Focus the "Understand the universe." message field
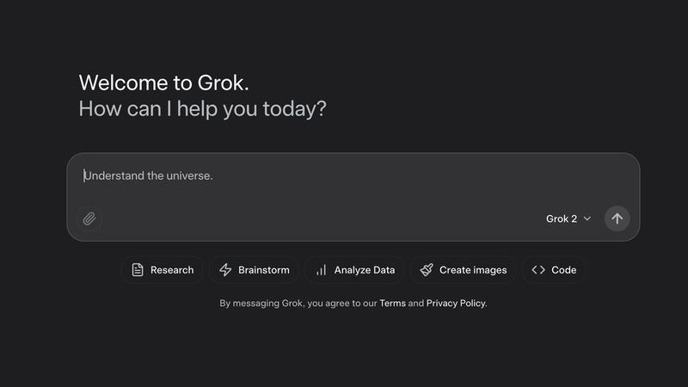The width and height of the screenshot is (688, 387). pos(344,176)
